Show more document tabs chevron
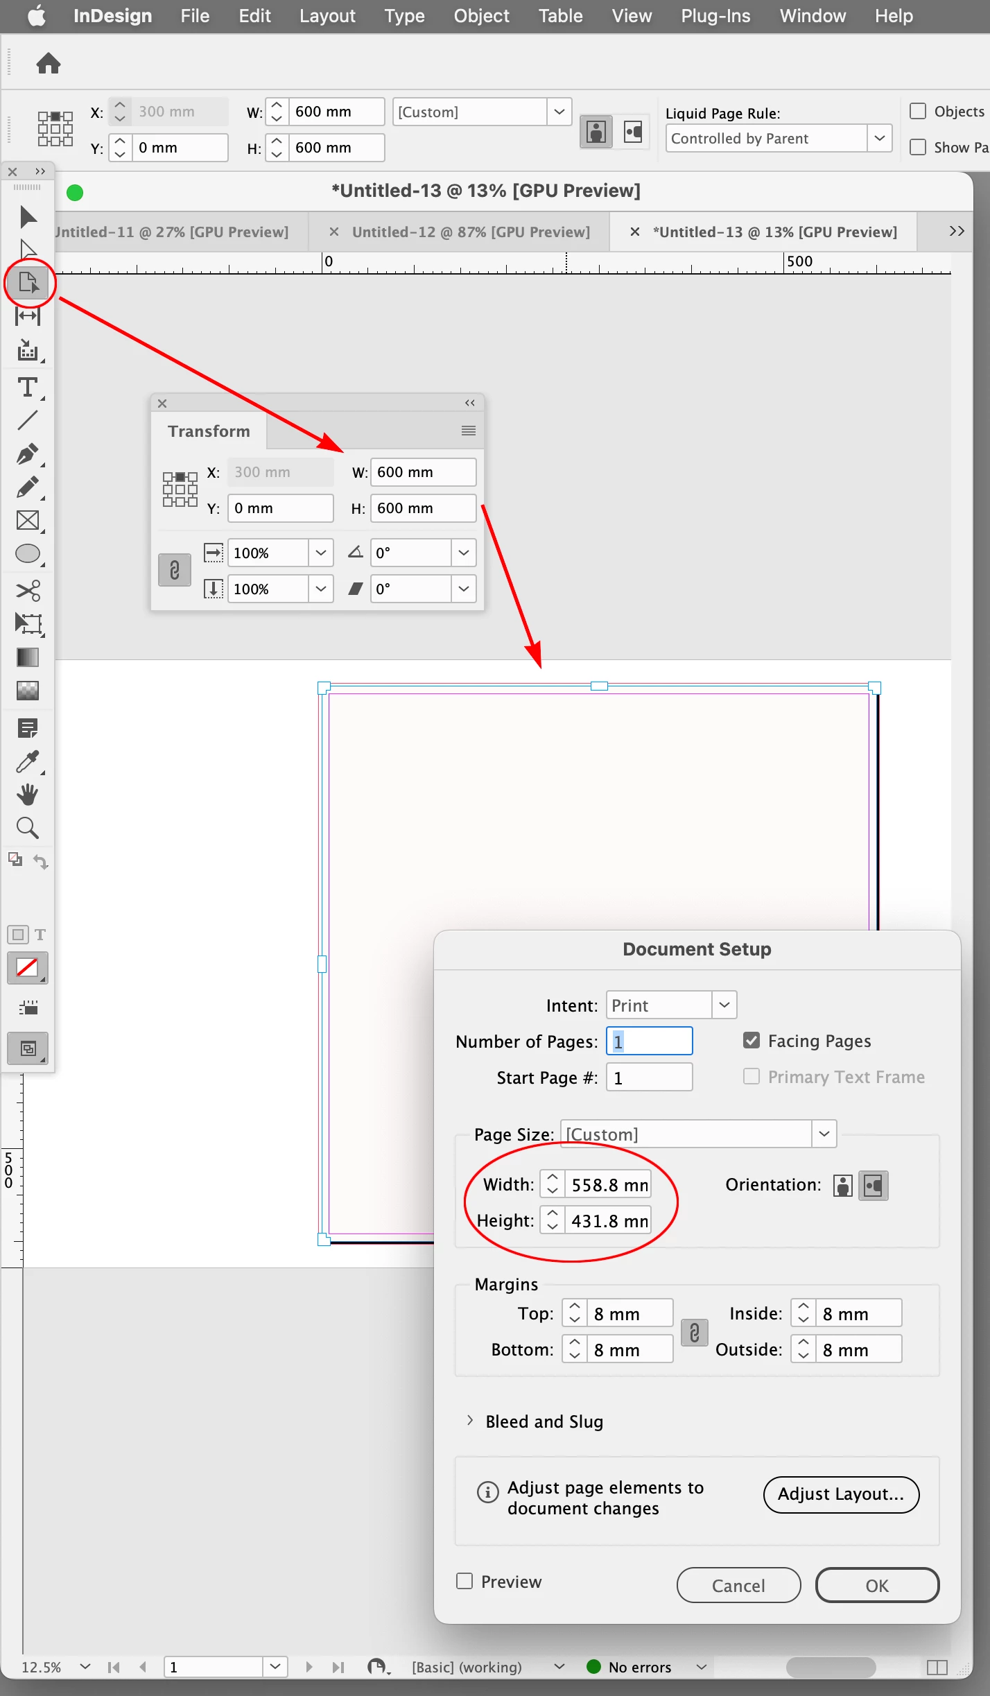The width and height of the screenshot is (990, 1696). 957,231
